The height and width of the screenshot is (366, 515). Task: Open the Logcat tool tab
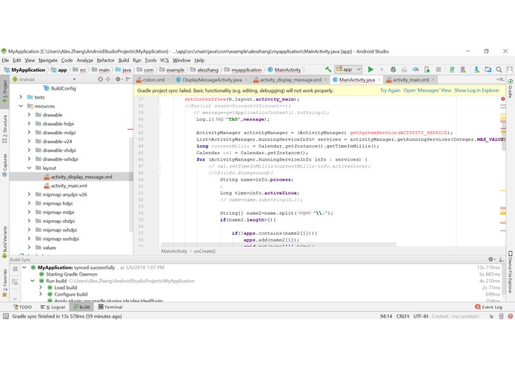click(x=53, y=307)
